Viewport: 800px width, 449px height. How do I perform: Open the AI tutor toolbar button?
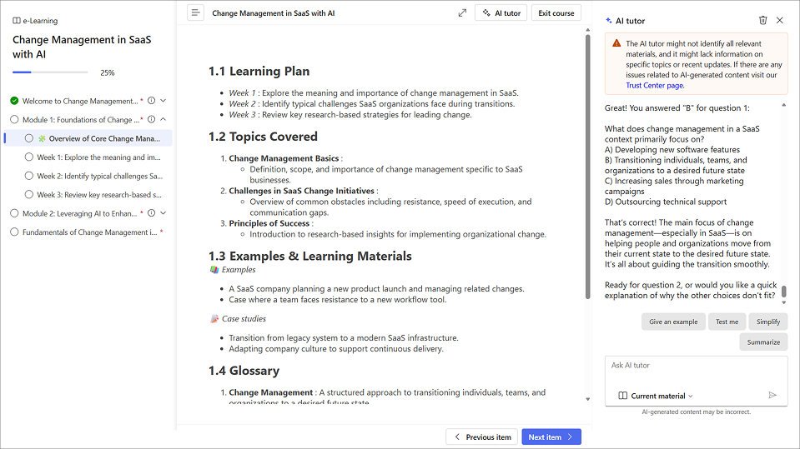(501, 12)
